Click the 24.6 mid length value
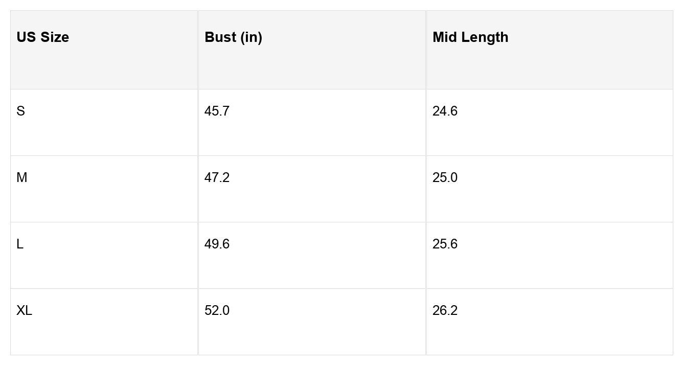The image size is (683, 365). point(445,111)
